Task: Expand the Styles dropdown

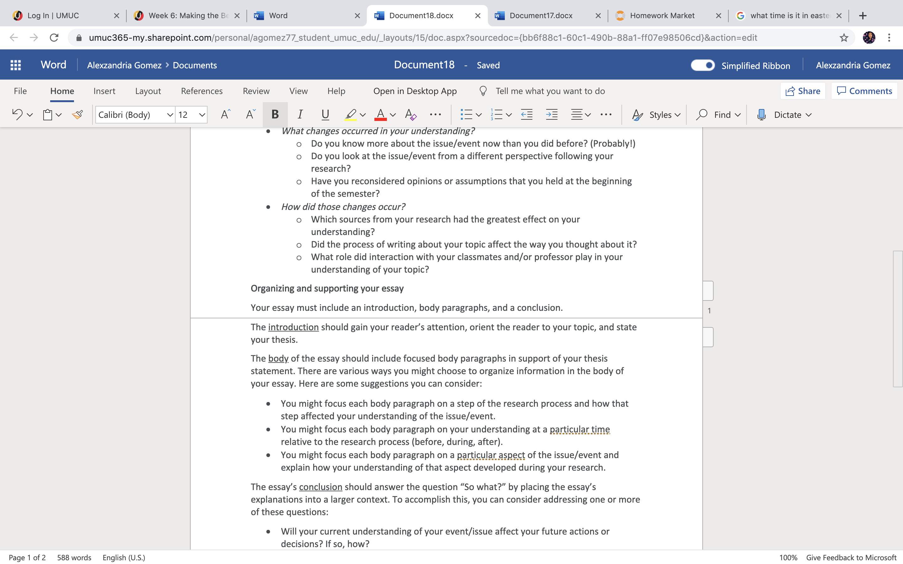Action: tap(656, 114)
